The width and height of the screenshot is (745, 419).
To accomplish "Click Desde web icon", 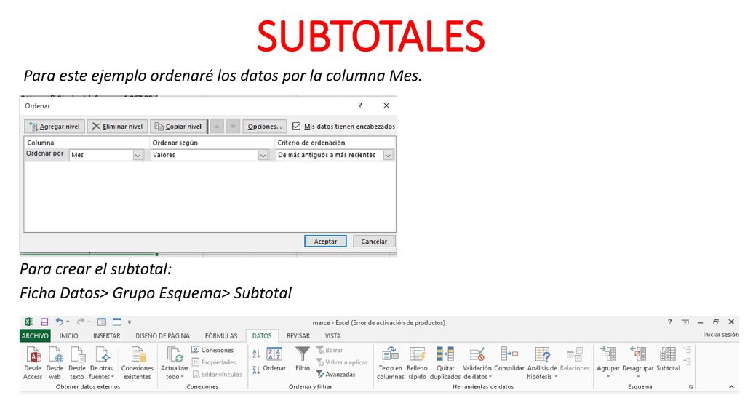I will tap(55, 363).
